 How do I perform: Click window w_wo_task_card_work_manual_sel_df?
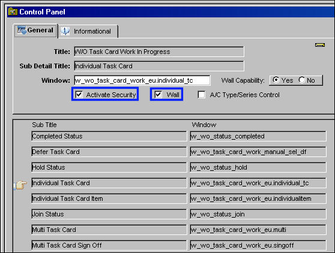258,152
